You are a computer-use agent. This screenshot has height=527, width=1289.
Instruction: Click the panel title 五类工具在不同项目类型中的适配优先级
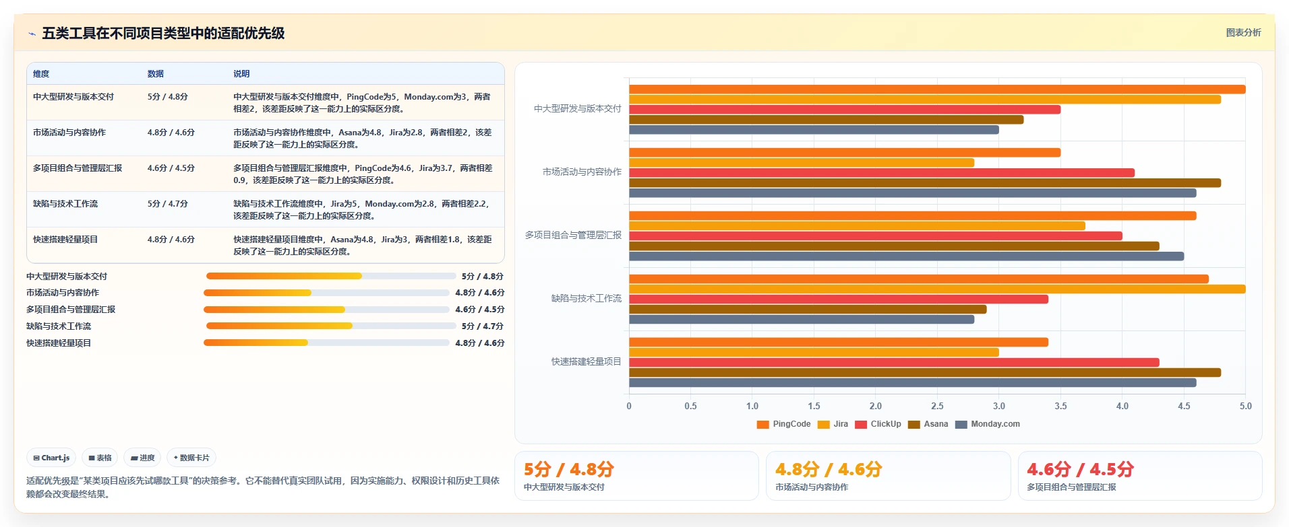tap(163, 33)
